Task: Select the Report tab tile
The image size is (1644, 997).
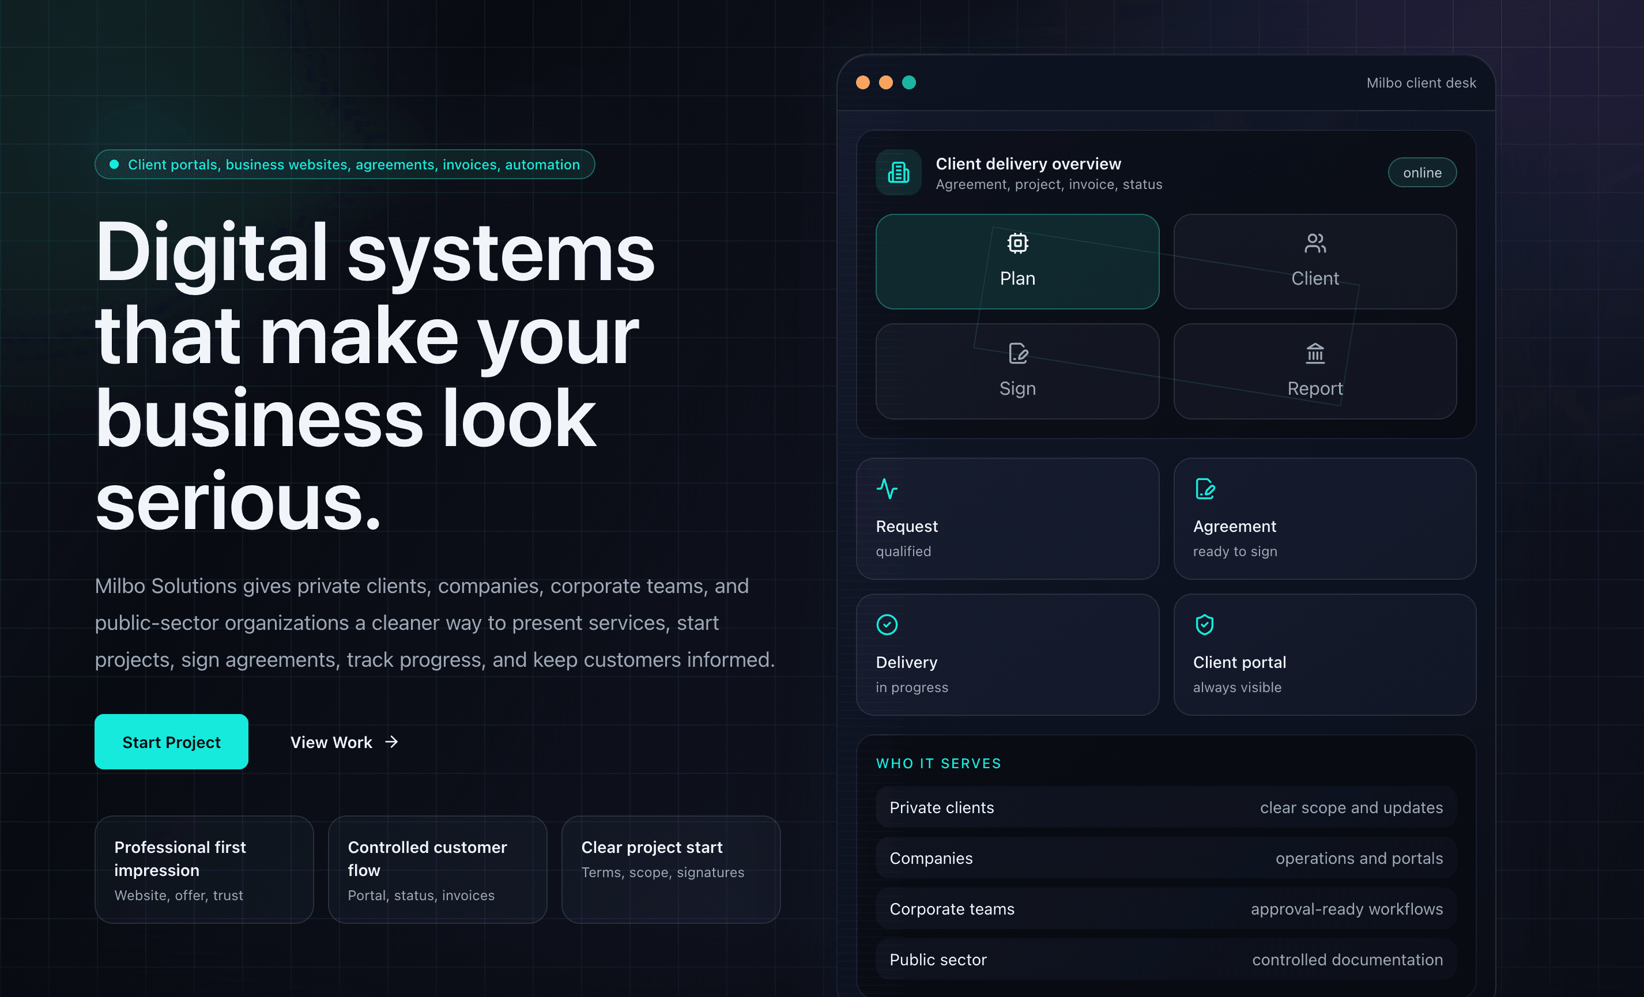Action: click(1314, 372)
